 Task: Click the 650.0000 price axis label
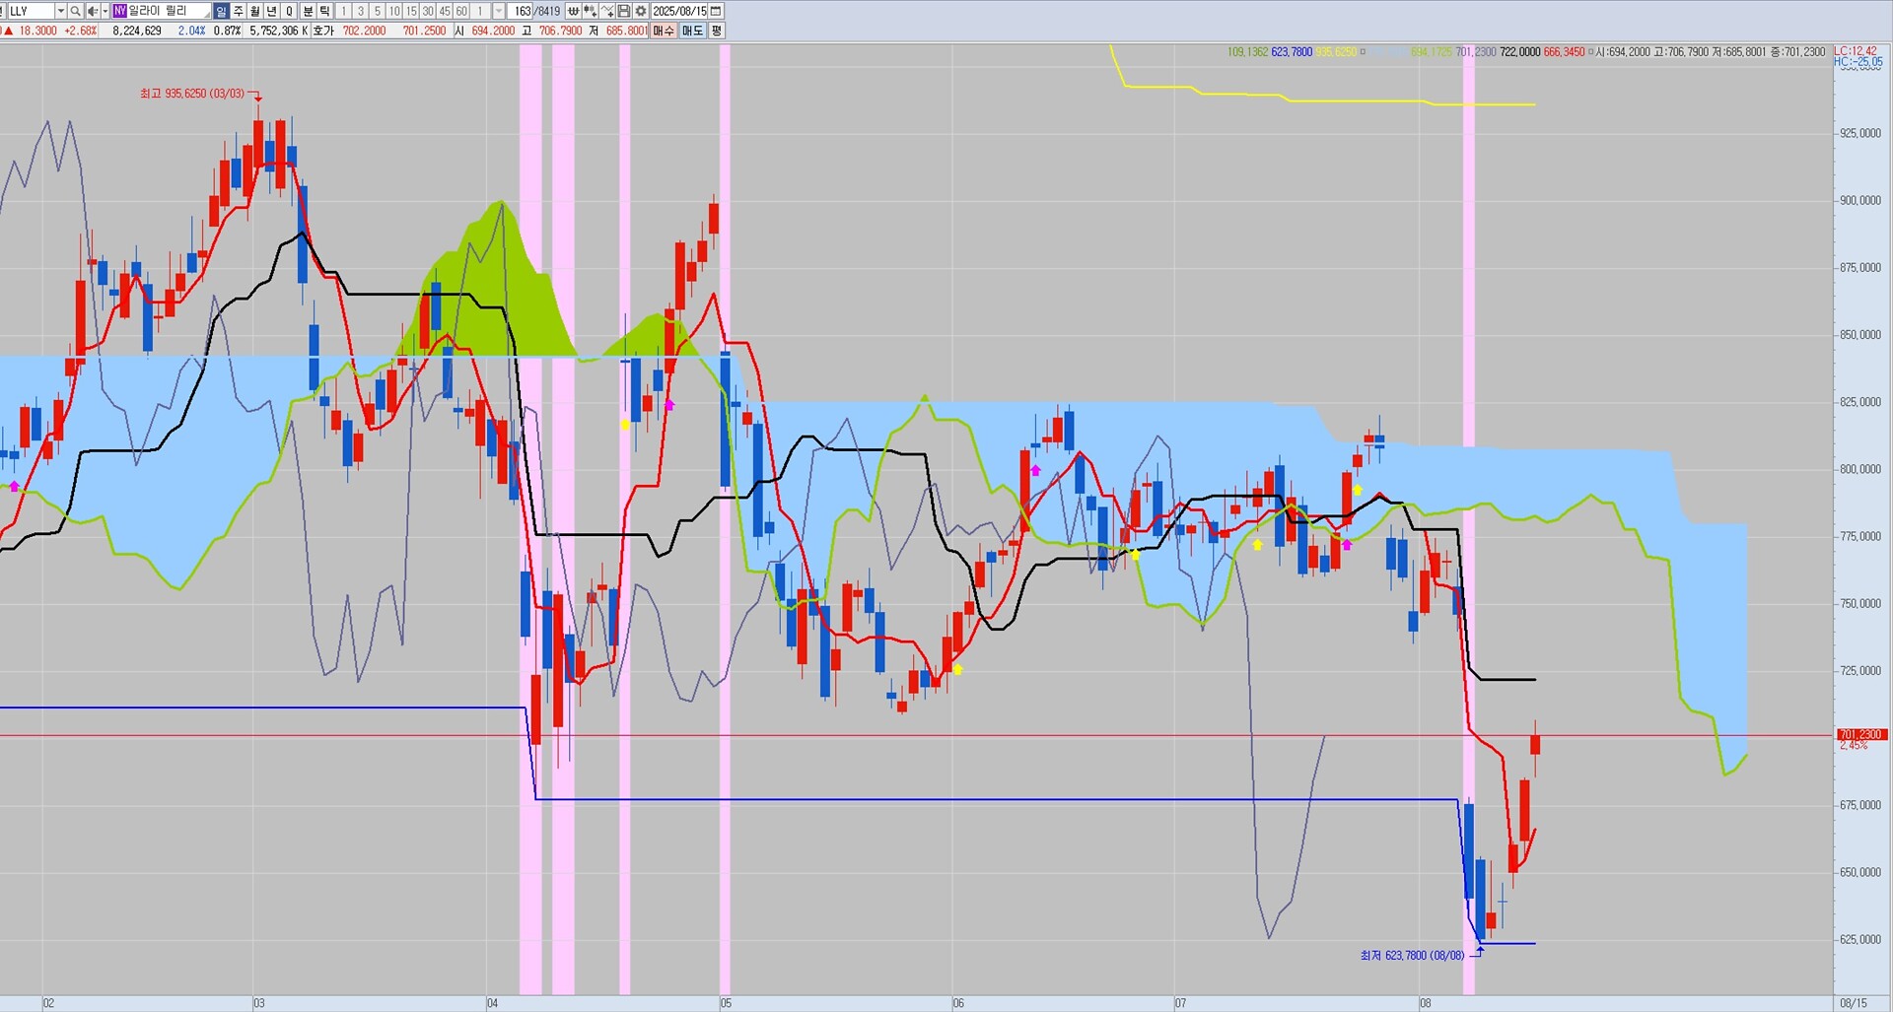pyautogui.click(x=1860, y=872)
